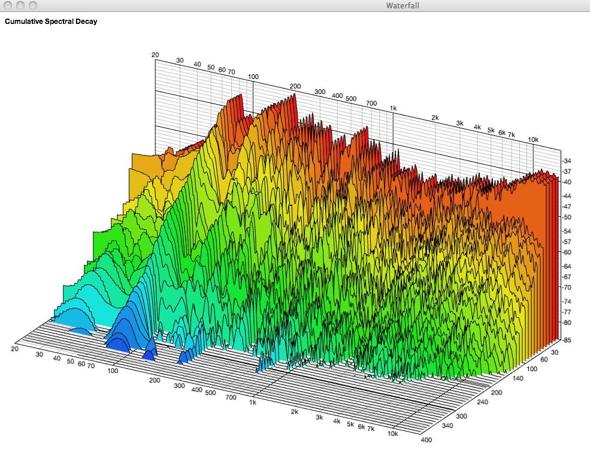The image size is (590, 449).
Task: Click the -50 label on the level axis
Action: click(567, 217)
